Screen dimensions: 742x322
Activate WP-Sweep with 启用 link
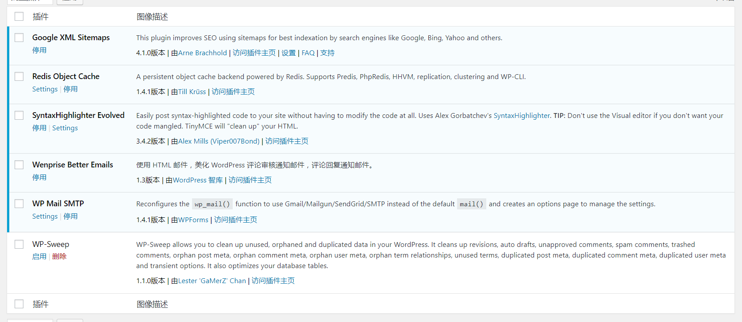click(39, 257)
